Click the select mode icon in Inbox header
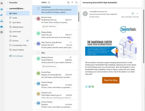Image resolution: width=145 pixels, height=111 pixels. click(x=68, y=2)
